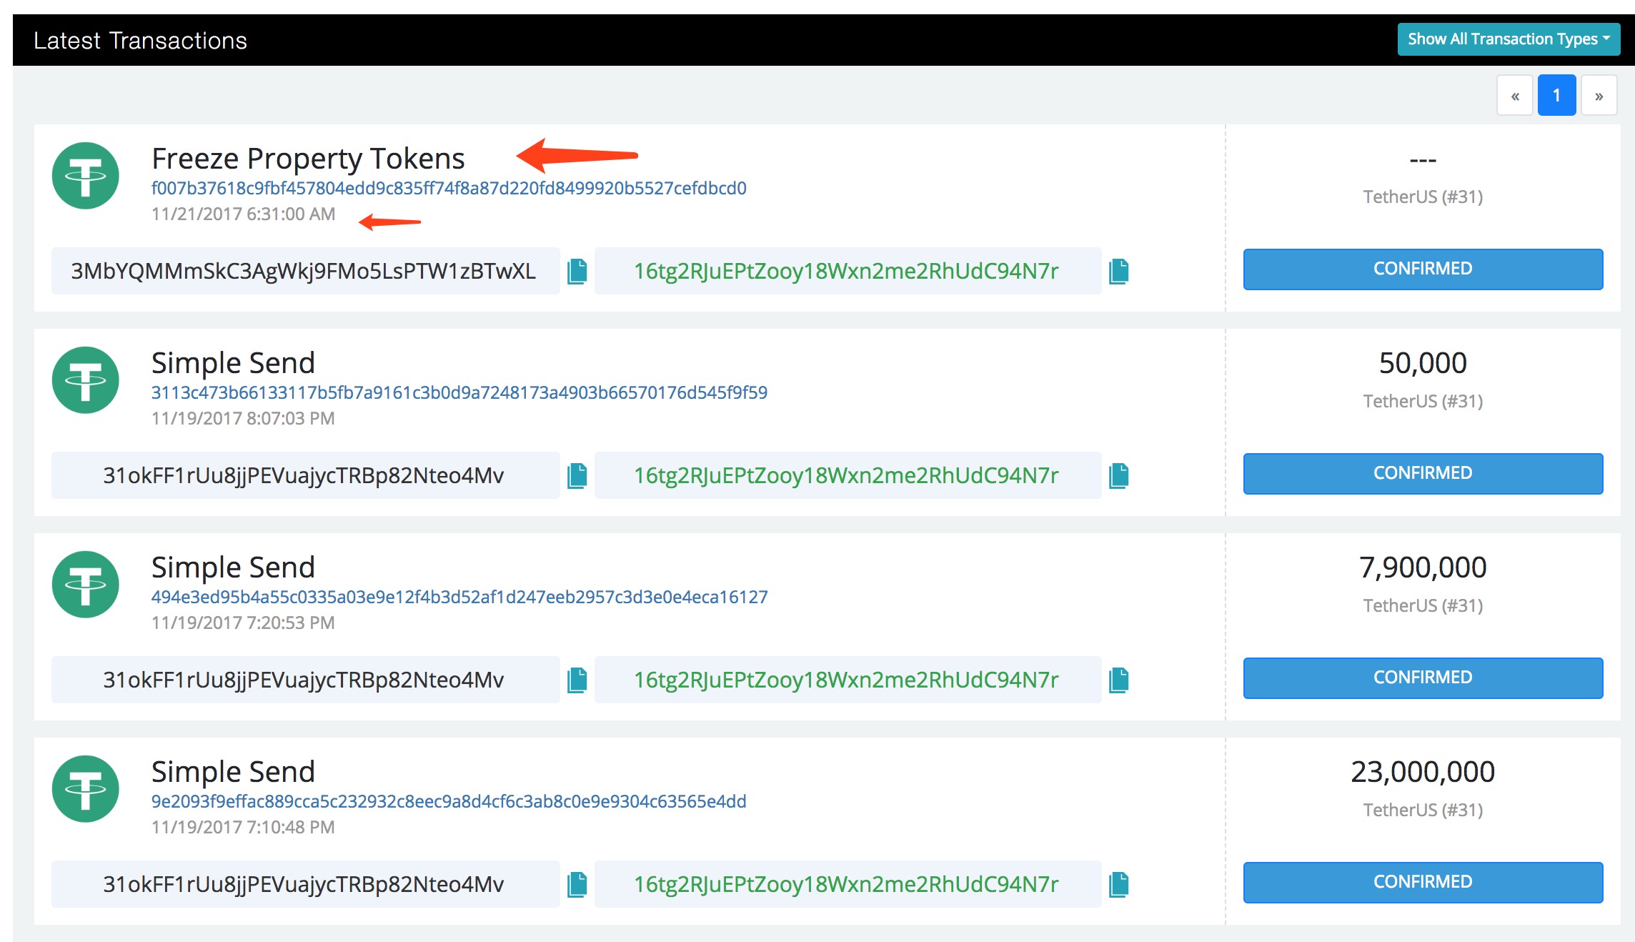Click Tether logo of 7,900,000 Simple Send
The width and height of the screenshot is (1635, 942).
(x=86, y=585)
